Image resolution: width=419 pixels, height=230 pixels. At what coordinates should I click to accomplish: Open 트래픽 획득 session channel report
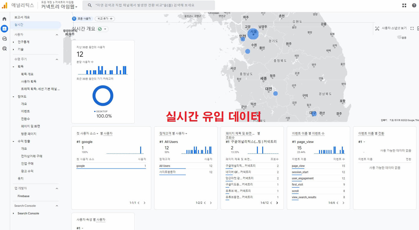[40, 89]
